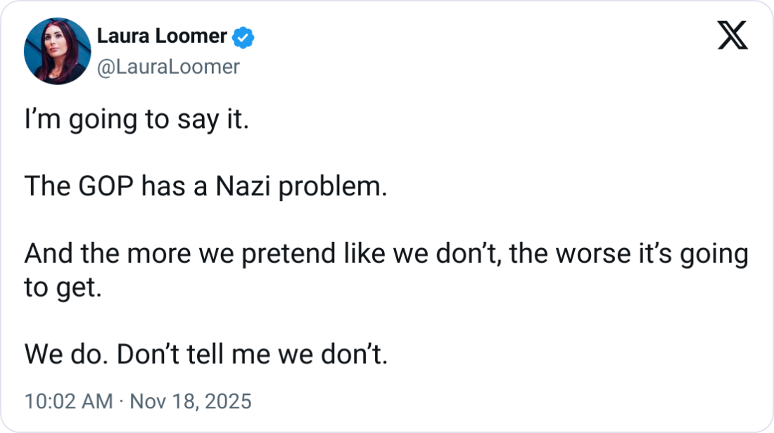This screenshot has height=433, width=774.
Task: Click the X logo on the card
Action: (x=732, y=34)
